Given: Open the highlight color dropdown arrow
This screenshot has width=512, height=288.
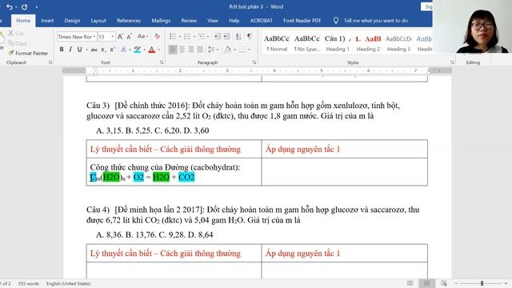Looking at the screenshot, I should click(x=145, y=50).
